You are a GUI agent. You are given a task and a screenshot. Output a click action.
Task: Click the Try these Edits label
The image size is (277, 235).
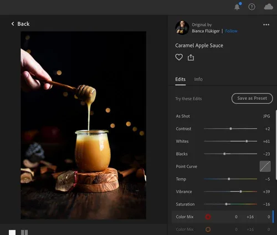[x=188, y=99]
